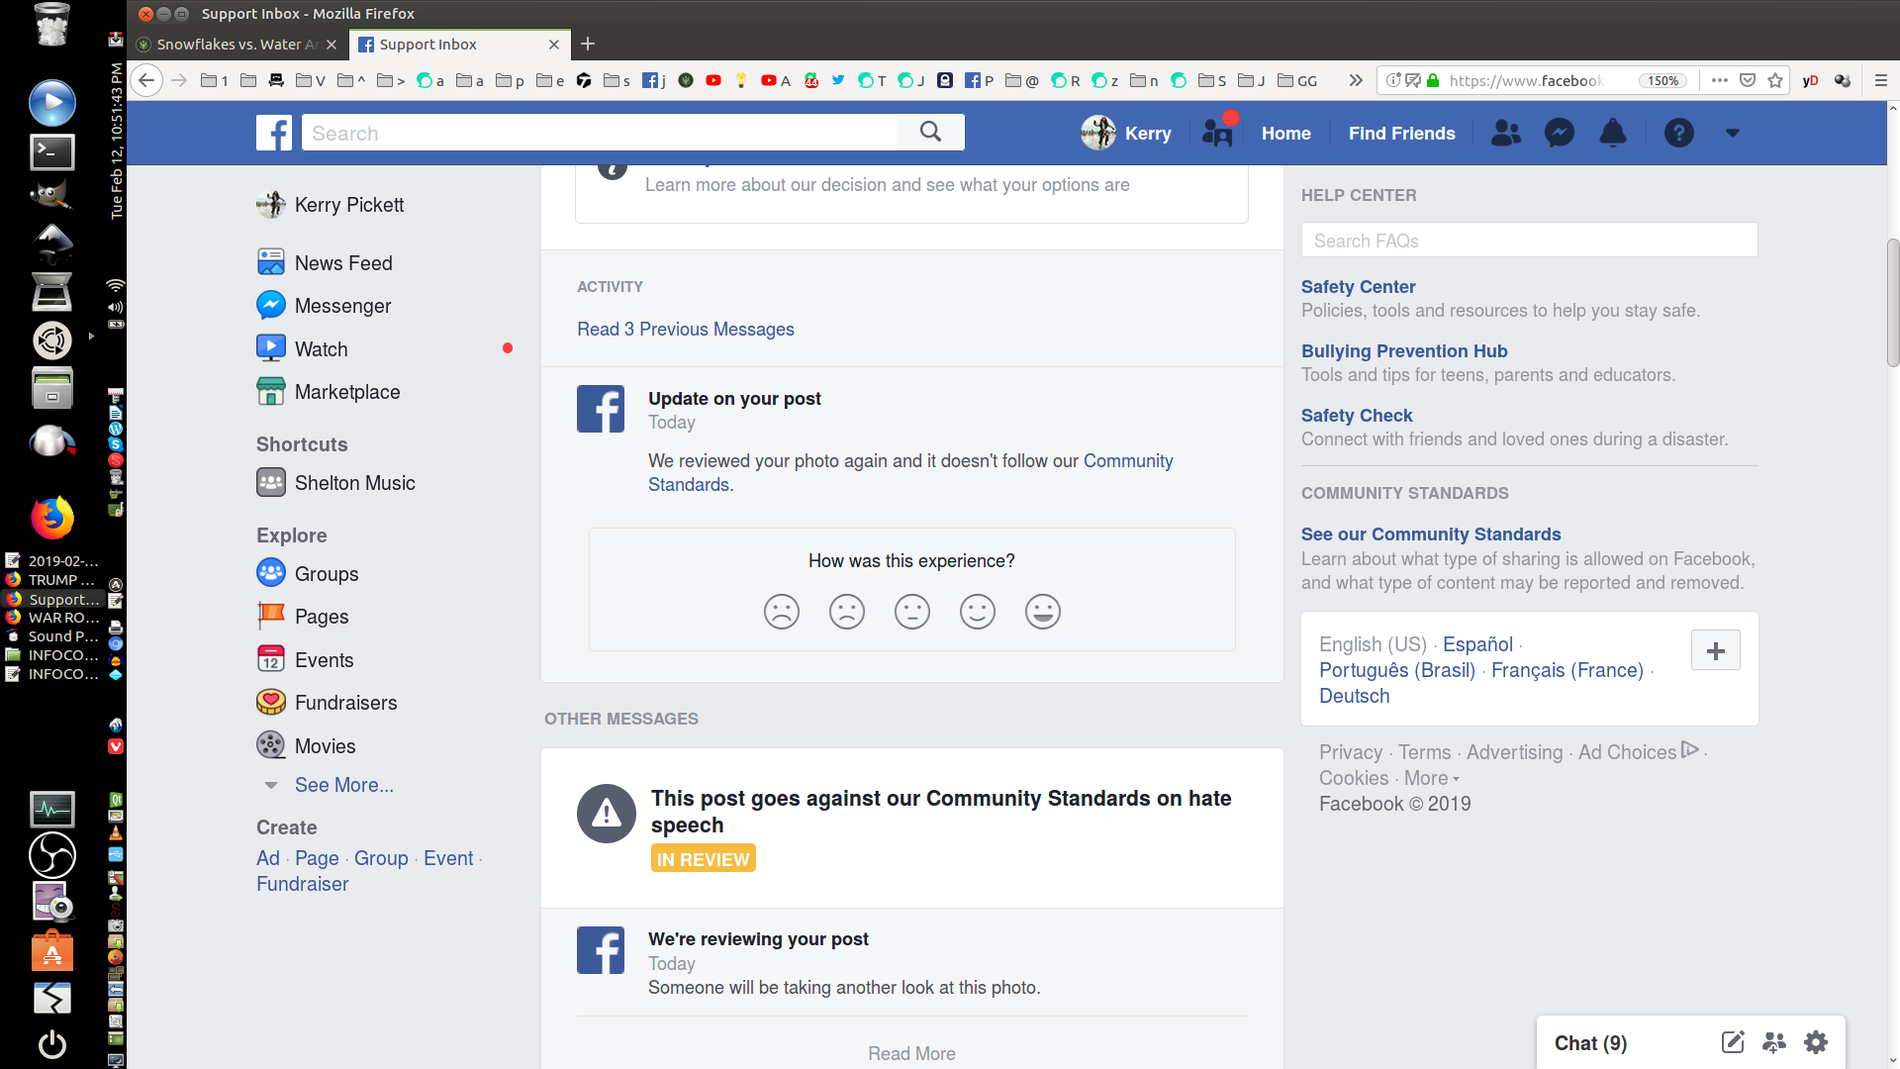Click Read More at the bottom
This screenshot has height=1069, width=1900.
pos(911,1054)
